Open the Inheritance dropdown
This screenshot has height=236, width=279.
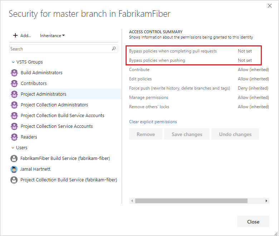(52, 36)
